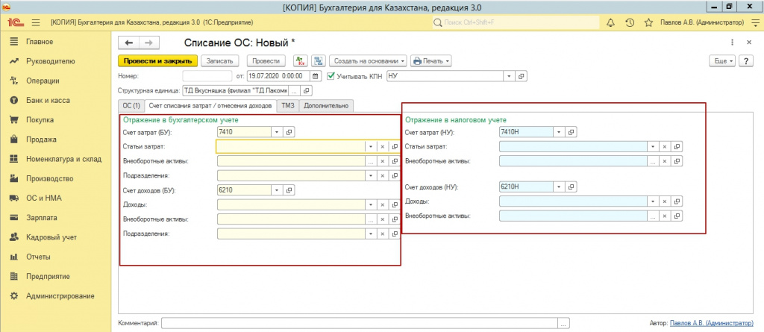Click the date field 19.07.2020
Screen dimensions: 764x332
coord(279,76)
